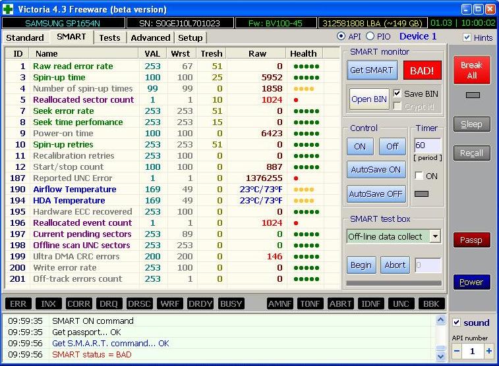Open the Setup tab
Viewport: 499px width, 366px height.
191,38
